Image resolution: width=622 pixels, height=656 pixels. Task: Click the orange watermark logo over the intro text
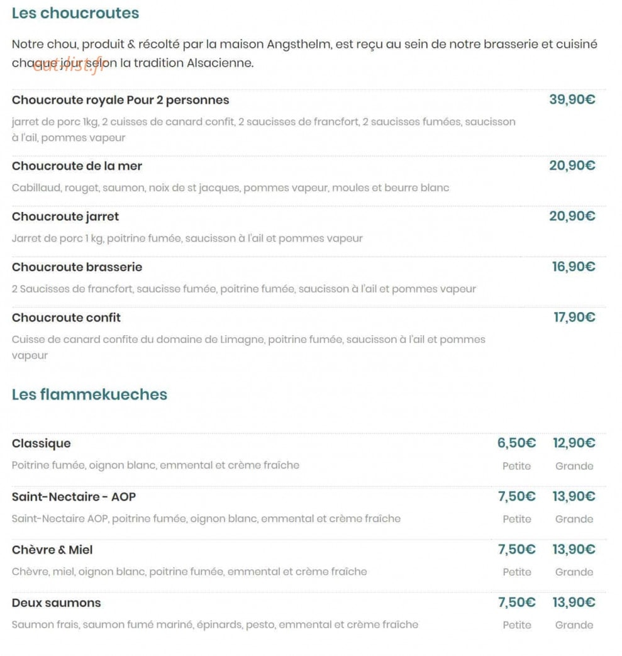click(68, 66)
